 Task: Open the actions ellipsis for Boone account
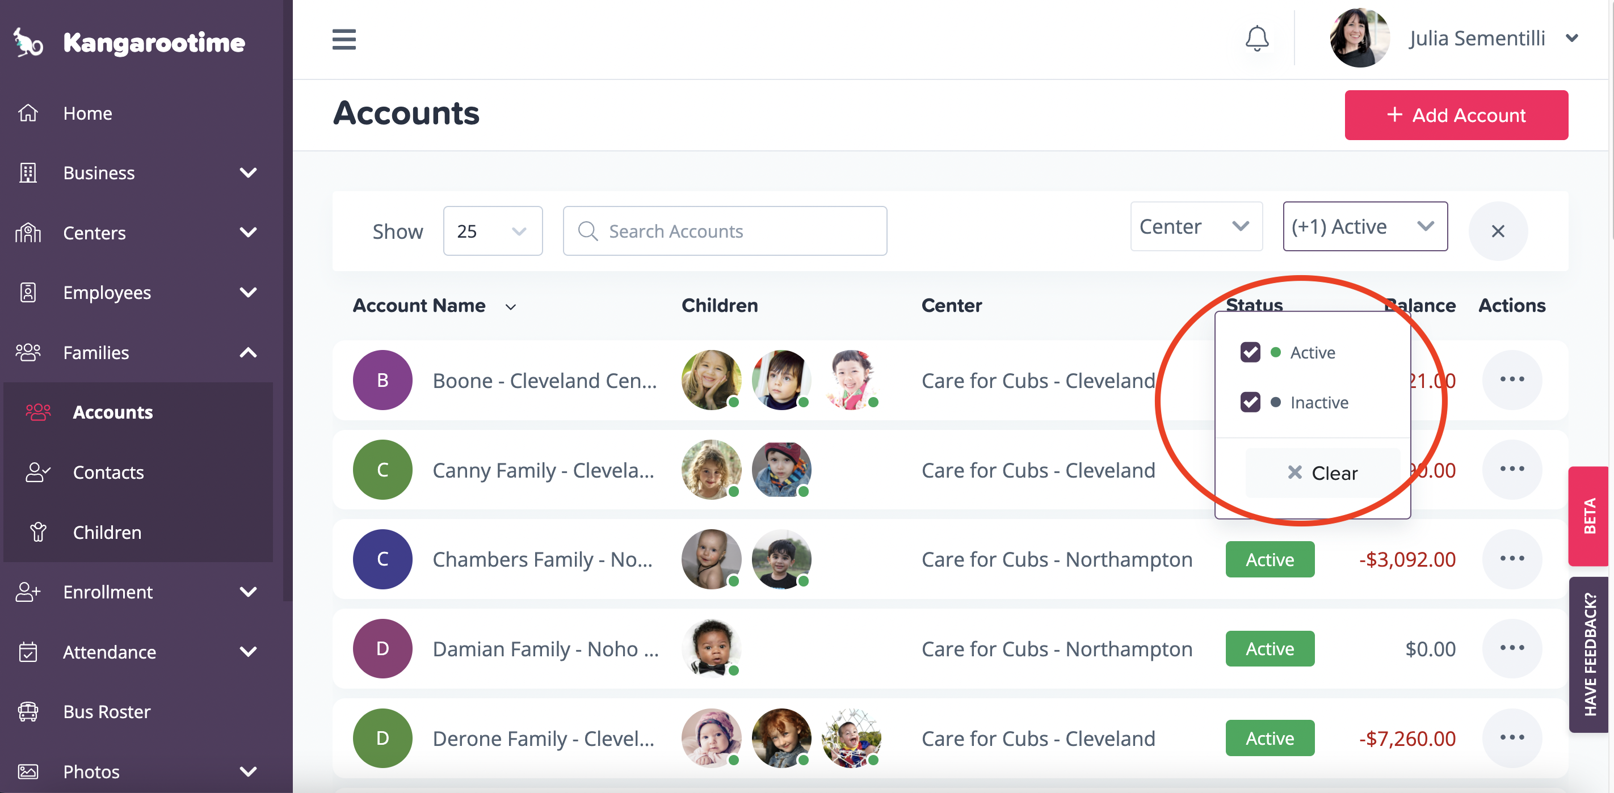1511,379
